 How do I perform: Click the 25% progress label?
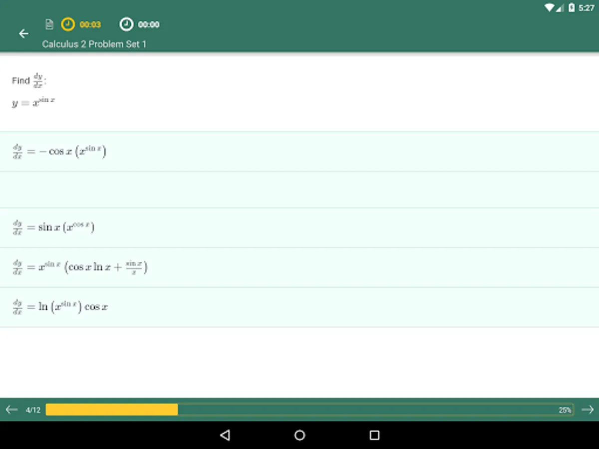point(565,410)
